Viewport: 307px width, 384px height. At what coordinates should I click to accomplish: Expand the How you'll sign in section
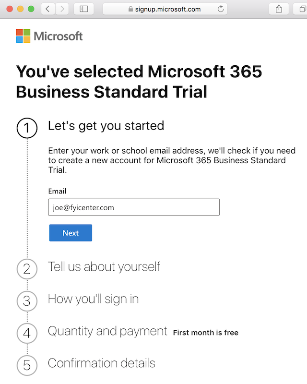tap(93, 298)
